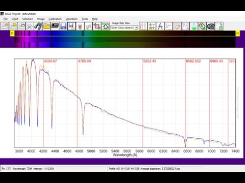Open the Image menu
Viewport: 245px width, 183px height.
pyautogui.click(x=41, y=19)
